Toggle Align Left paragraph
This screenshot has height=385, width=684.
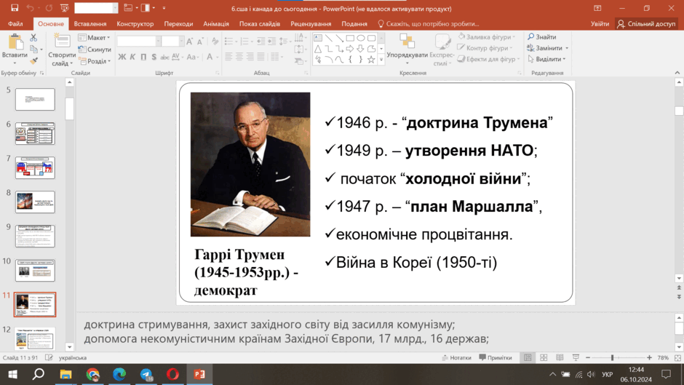click(x=228, y=56)
